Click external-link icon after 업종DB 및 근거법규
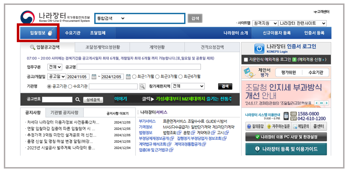This screenshot has width=348, height=172. tap(171, 150)
